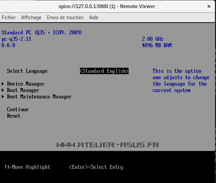Enter the Boot Manager submenu

[x=23, y=90]
